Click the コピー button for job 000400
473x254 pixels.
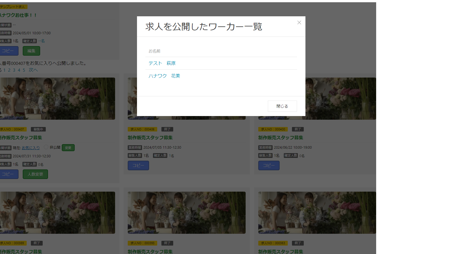click(x=269, y=165)
